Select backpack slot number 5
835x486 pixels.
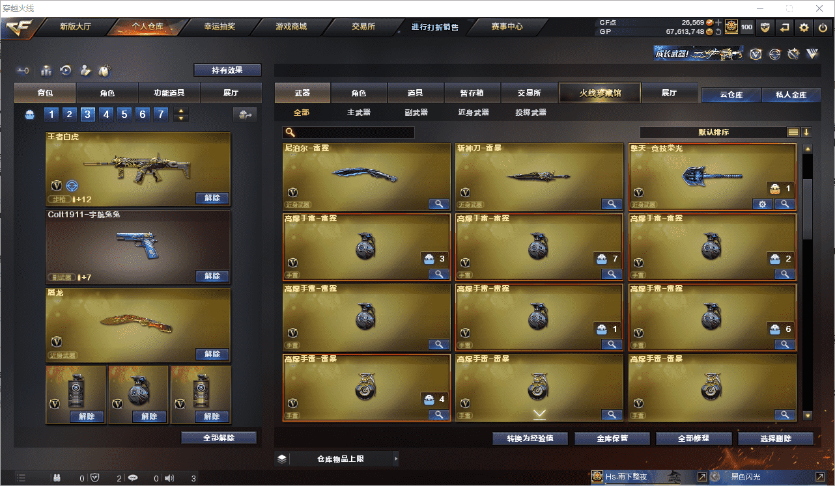[x=124, y=115]
